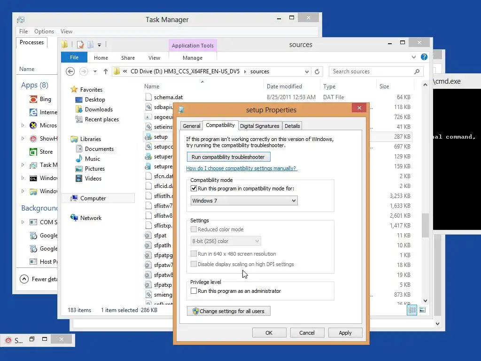The image size is (481, 361).
Task: Toggle Disable display scaling on high DPI
Action: (194, 264)
